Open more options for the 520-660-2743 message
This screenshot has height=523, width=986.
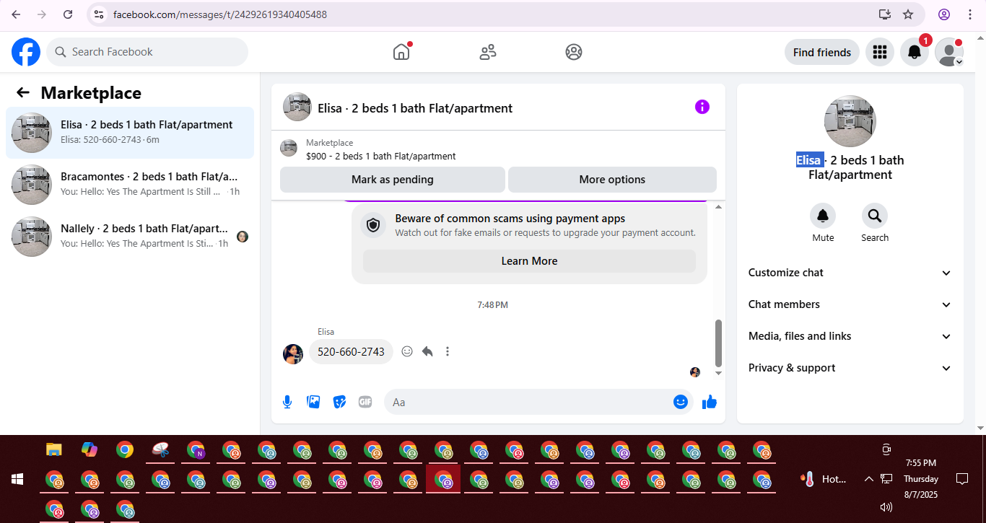pyautogui.click(x=448, y=351)
